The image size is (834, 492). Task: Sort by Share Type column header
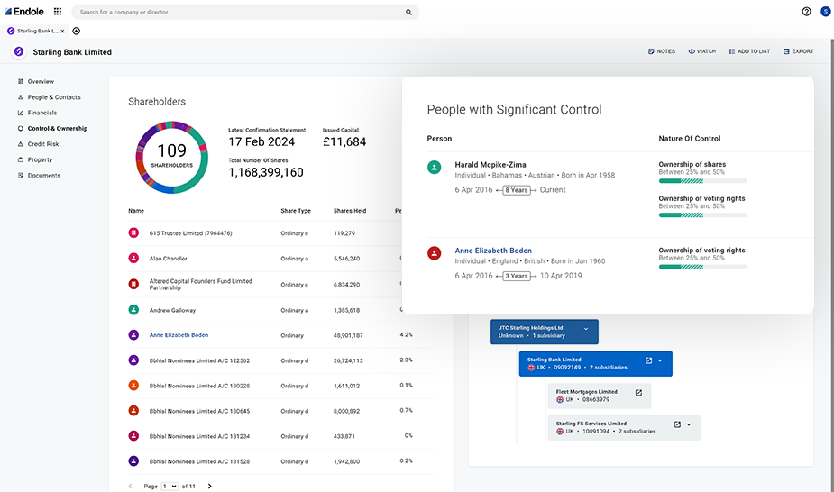point(296,211)
